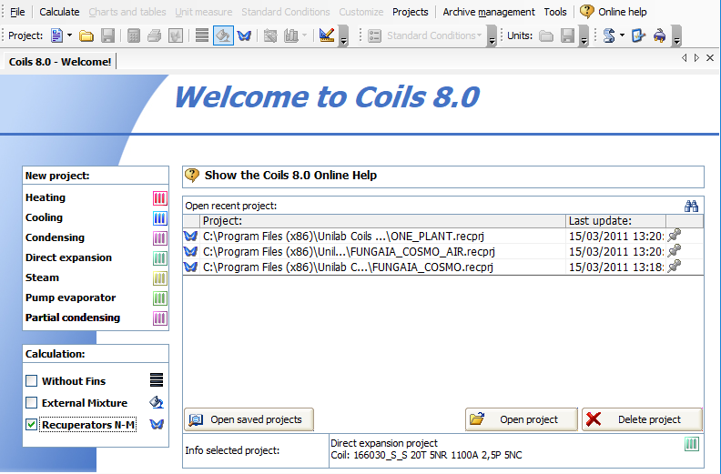The image size is (721, 474).
Task: Open the File menu
Action: 17,12
